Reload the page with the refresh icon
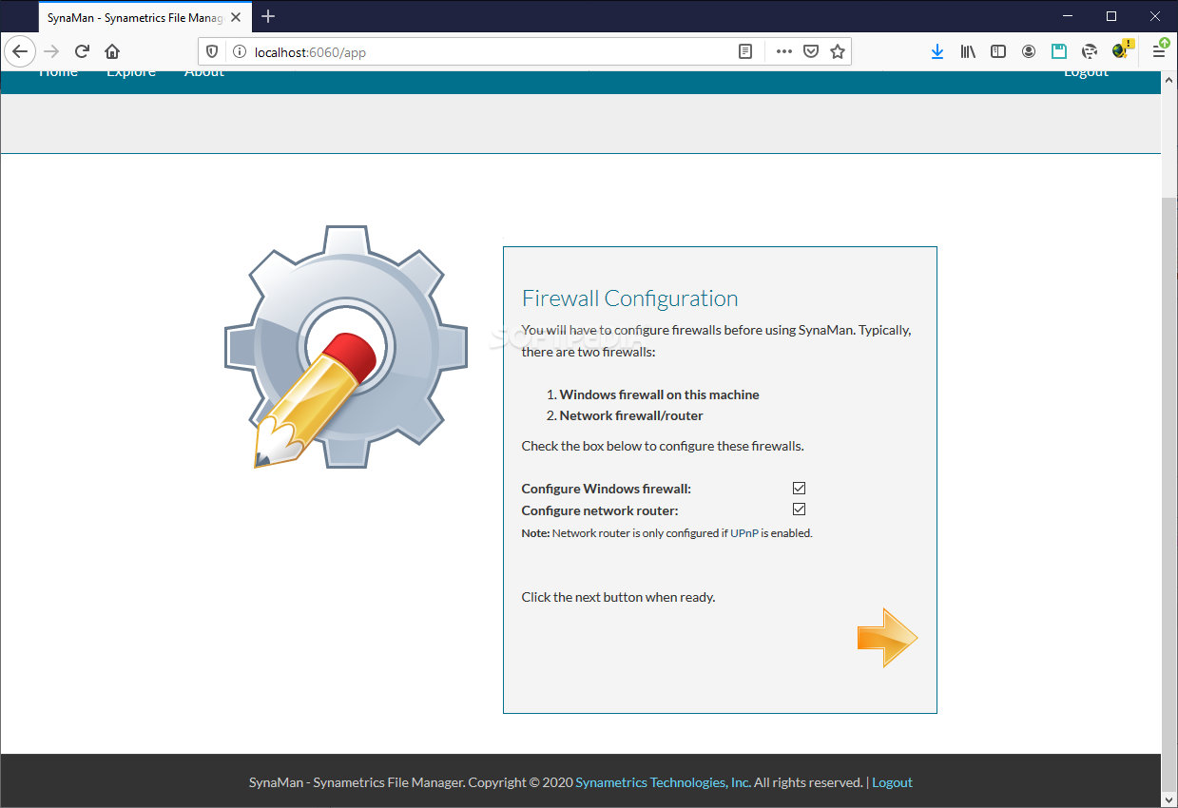 [82, 51]
